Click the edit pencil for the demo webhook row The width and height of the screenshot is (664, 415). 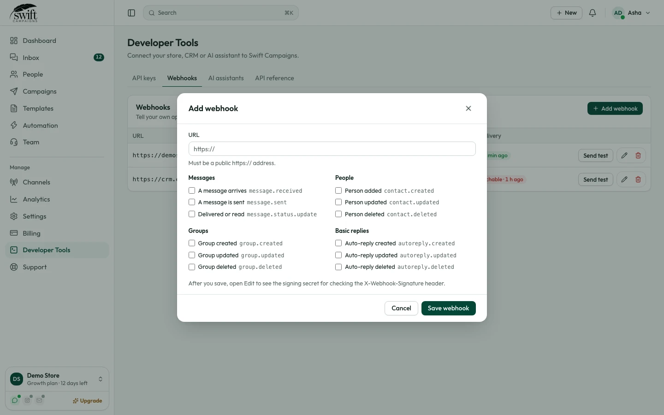(624, 155)
